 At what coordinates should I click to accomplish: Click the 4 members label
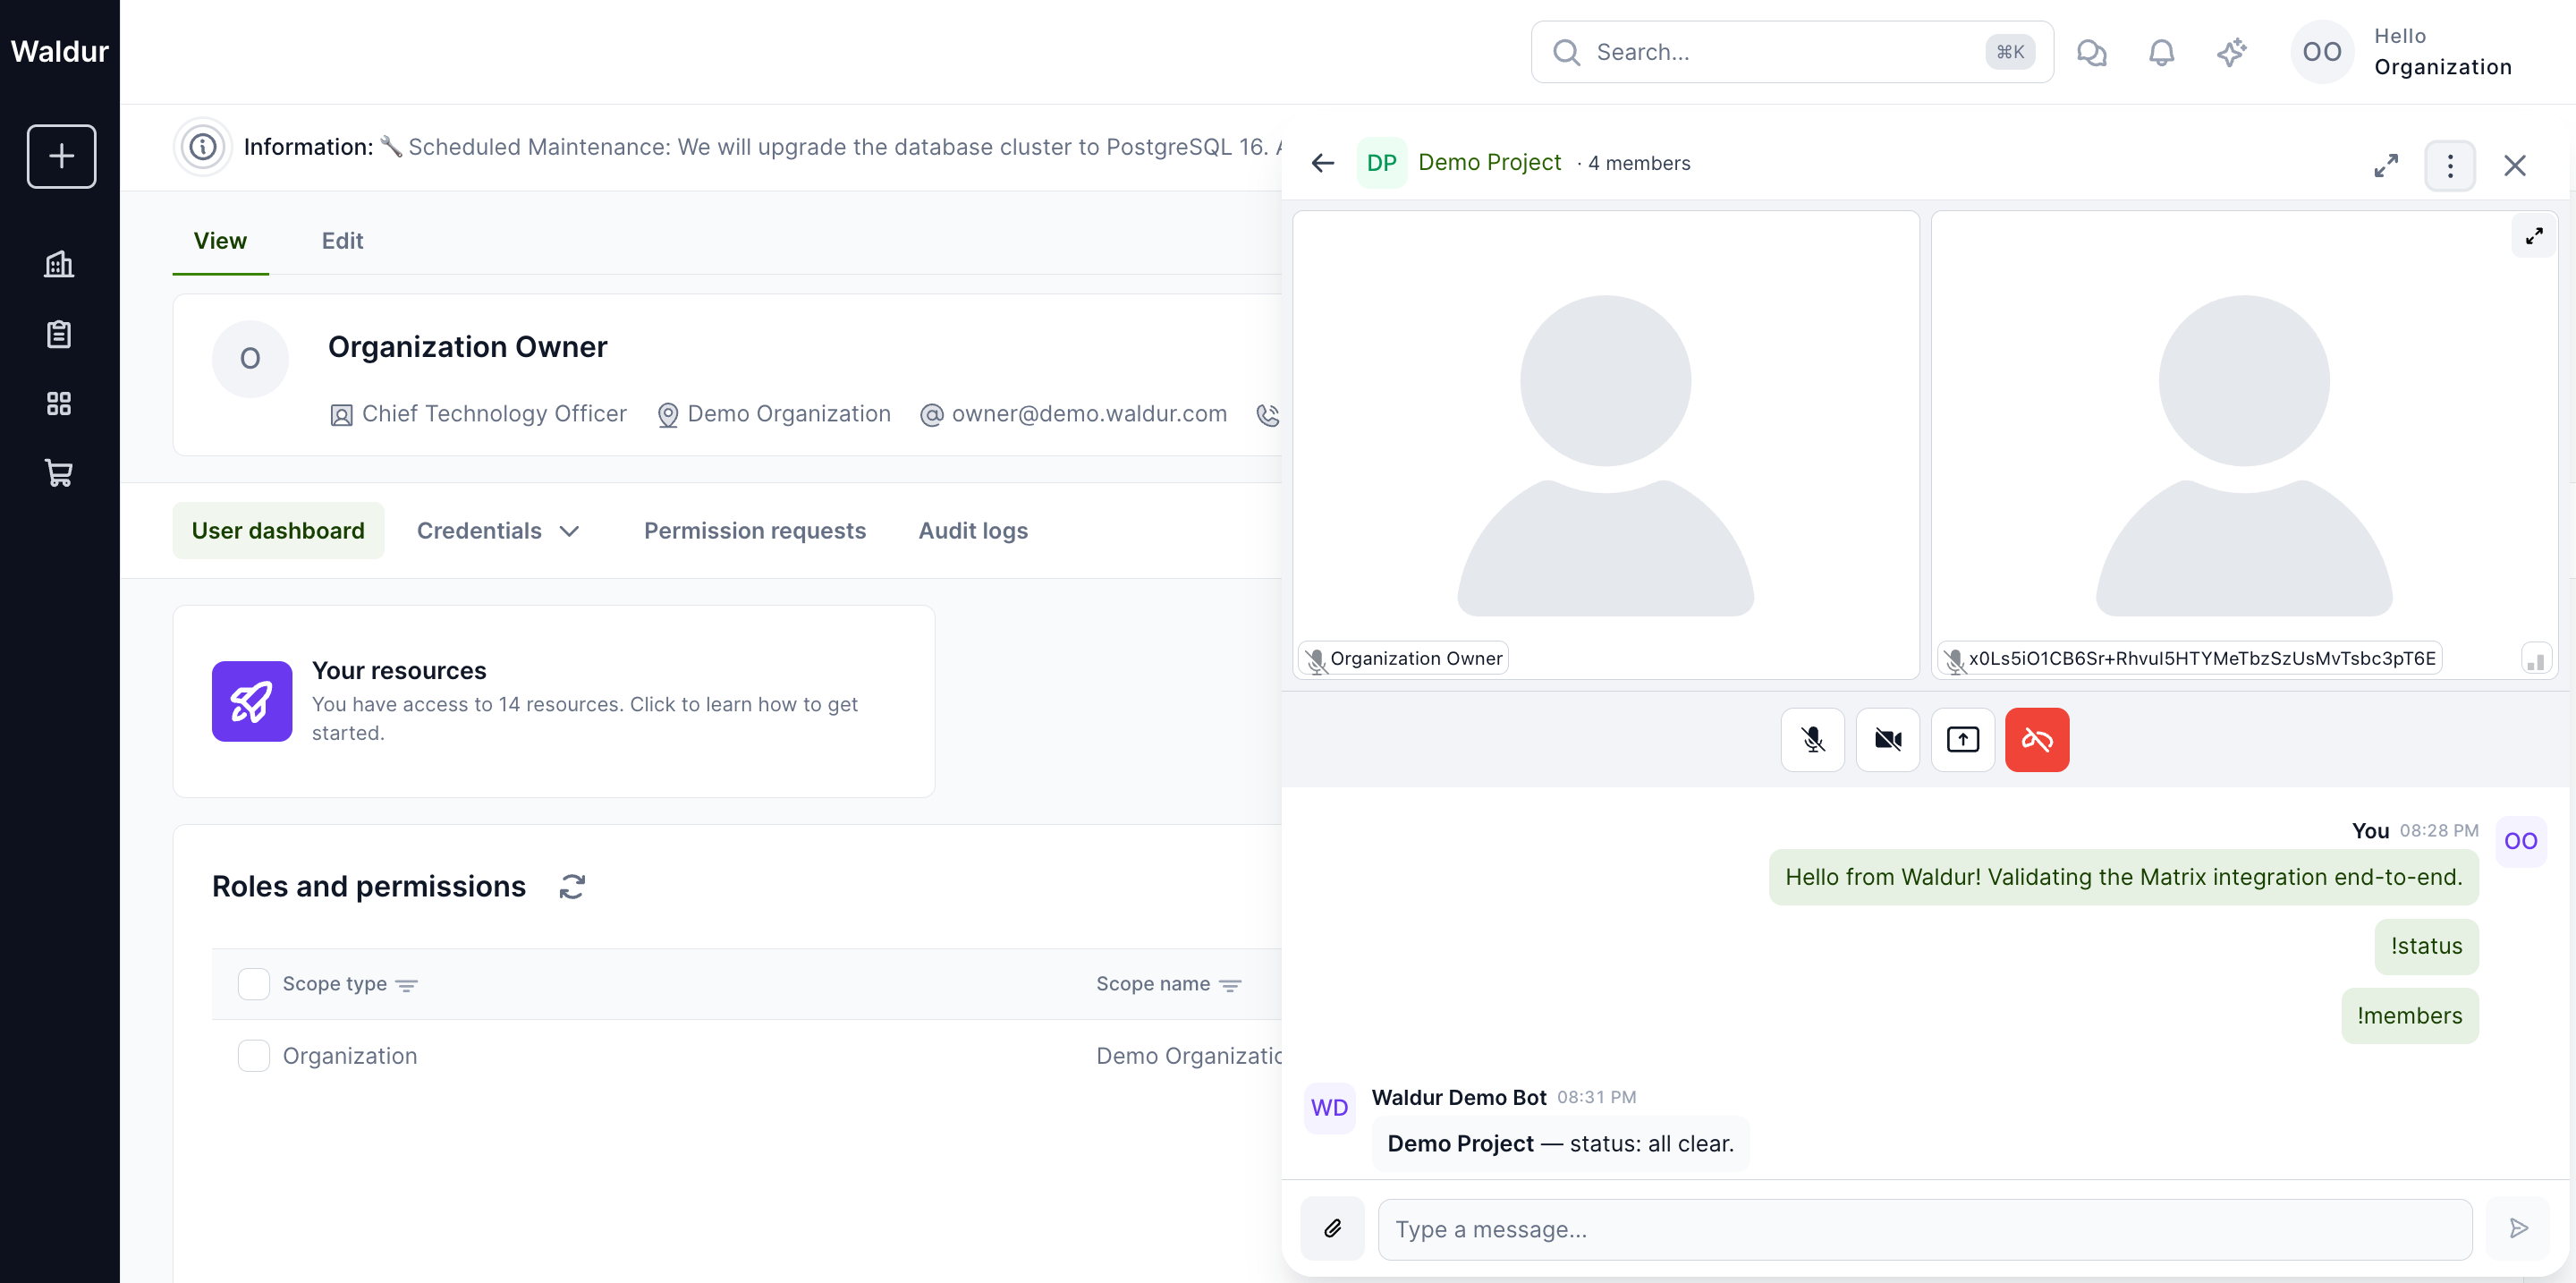coord(1639,163)
